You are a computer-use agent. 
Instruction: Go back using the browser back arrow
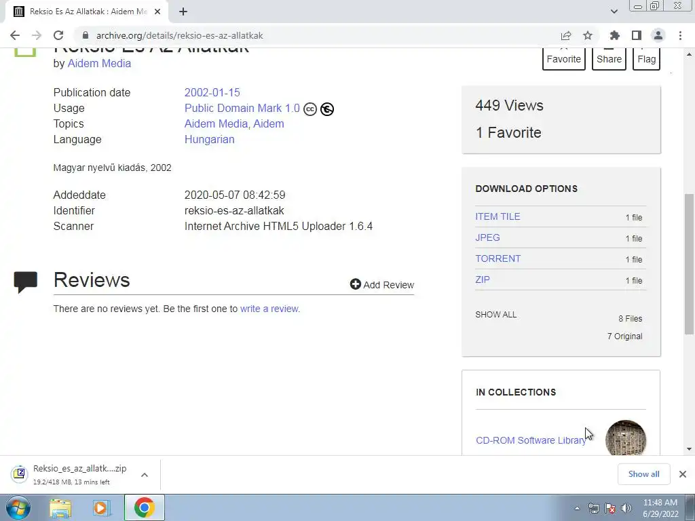[15, 35]
